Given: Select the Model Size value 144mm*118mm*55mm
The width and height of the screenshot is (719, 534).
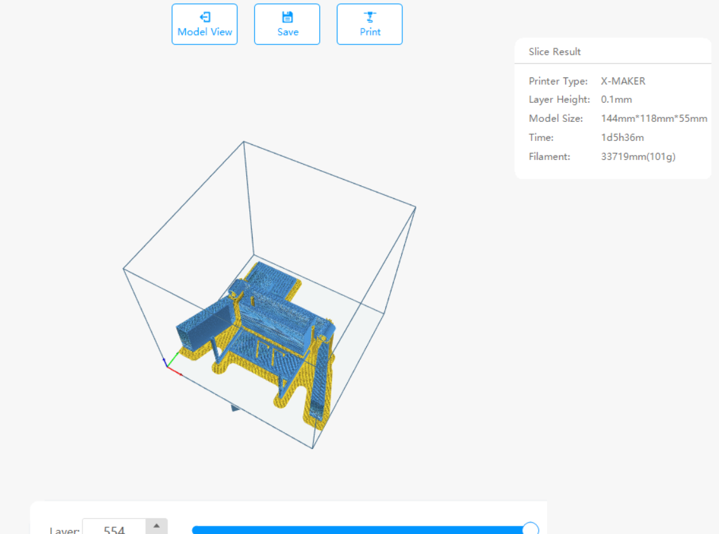Looking at the screenshot, I should (x=654, y=118).
